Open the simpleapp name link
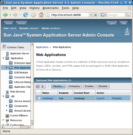The image size is (133, 135). click(48, 98)
